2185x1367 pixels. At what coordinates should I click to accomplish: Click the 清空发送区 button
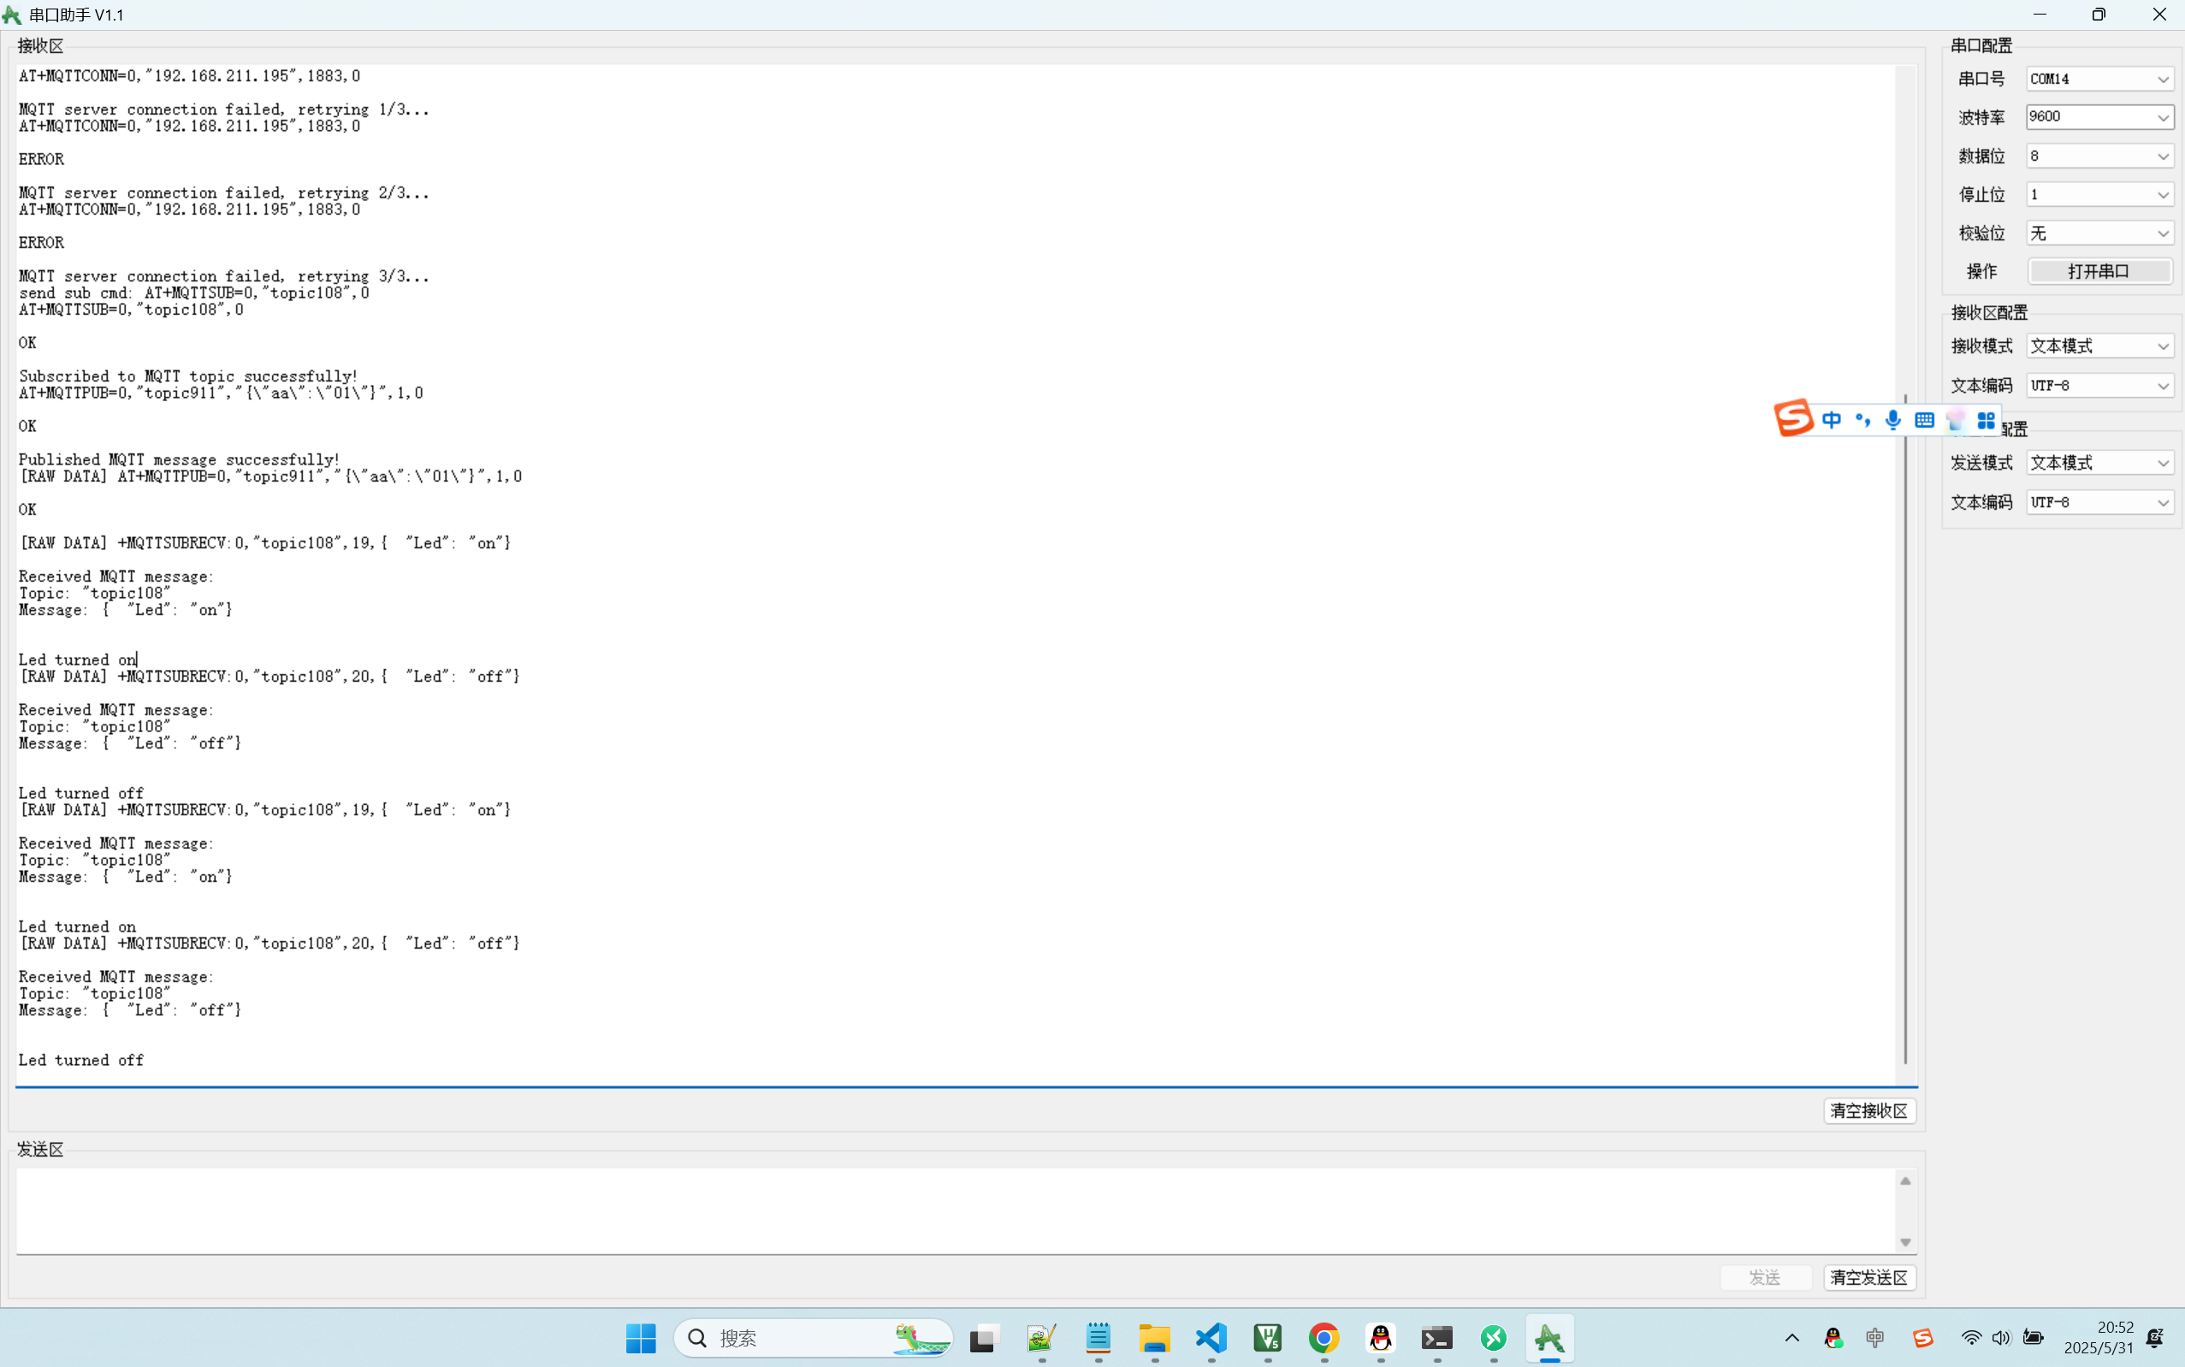1868,1277
